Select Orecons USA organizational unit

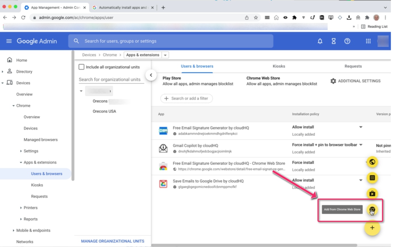(104, 111)
